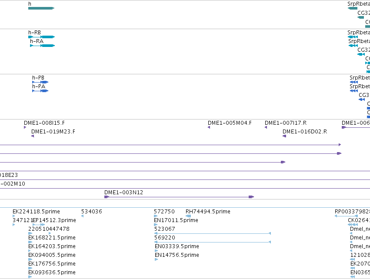Click the DME1-008I15.F marker
This screenshot has height=279, width=370.
[25, 127]
